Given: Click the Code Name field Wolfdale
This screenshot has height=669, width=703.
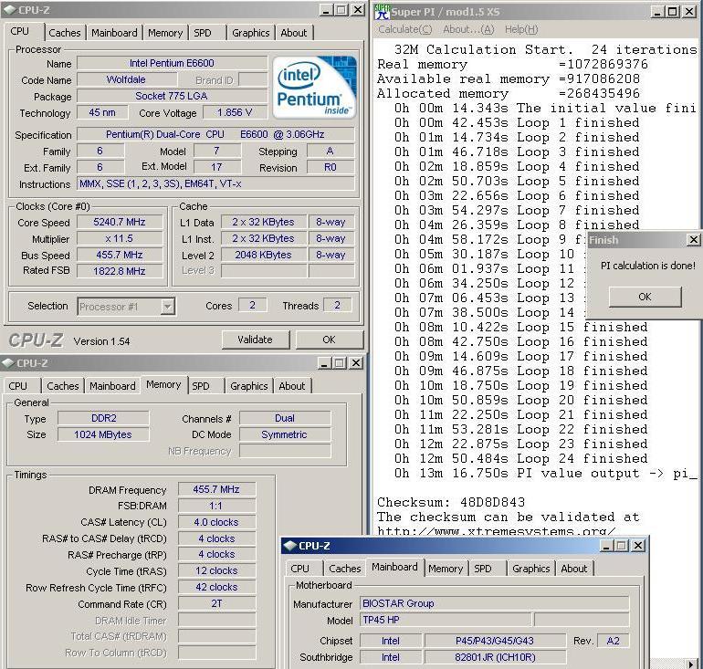Looking at the screenshot, I should click(x=126, y=79).
